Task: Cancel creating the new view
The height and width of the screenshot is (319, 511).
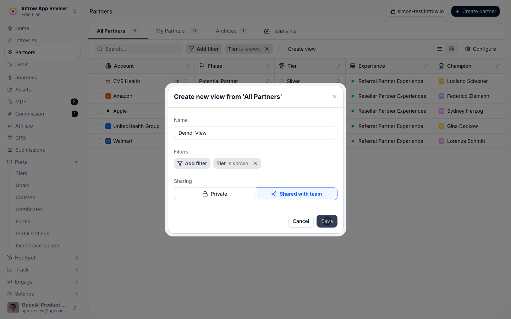Action: coord(301,221)
